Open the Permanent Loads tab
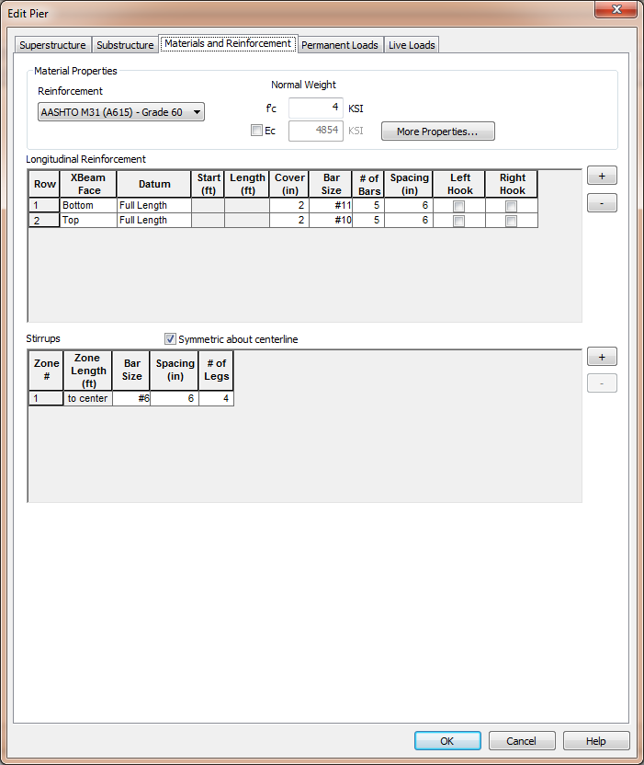644x765 pixels. point(339,45)
